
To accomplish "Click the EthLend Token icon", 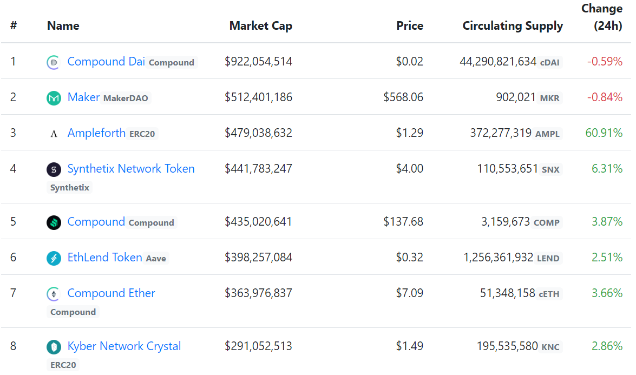I will 54,258.
